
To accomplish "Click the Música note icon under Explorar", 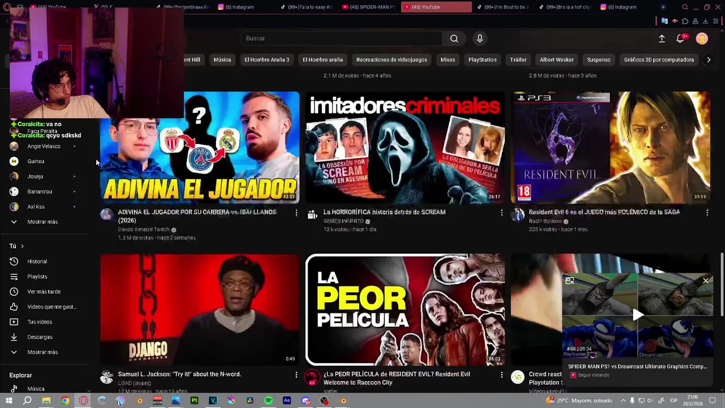I will (x=14, y=389).
